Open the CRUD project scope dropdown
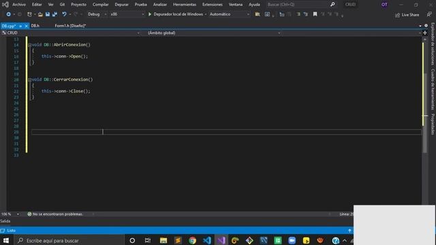This screenshot has width=436, height=245. (71, 33)
